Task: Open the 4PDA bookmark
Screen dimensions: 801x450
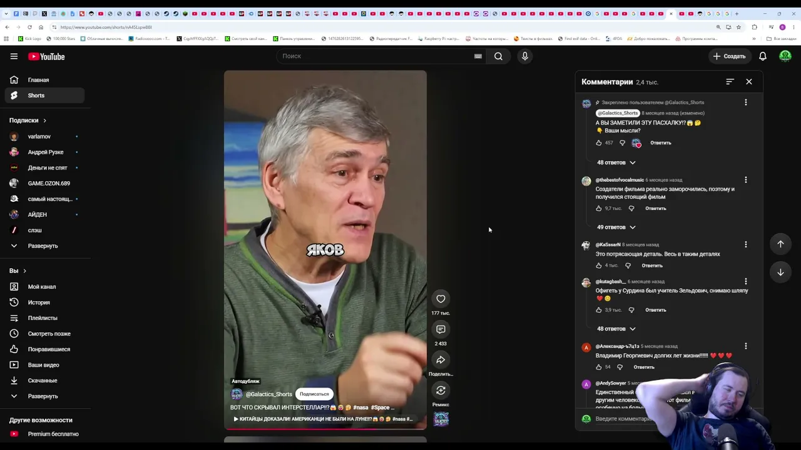Action: click(x=614, y=39)
